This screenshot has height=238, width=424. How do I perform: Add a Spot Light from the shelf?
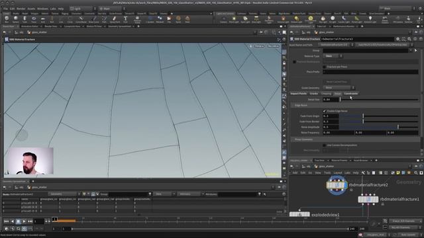(x=245, y=19)
